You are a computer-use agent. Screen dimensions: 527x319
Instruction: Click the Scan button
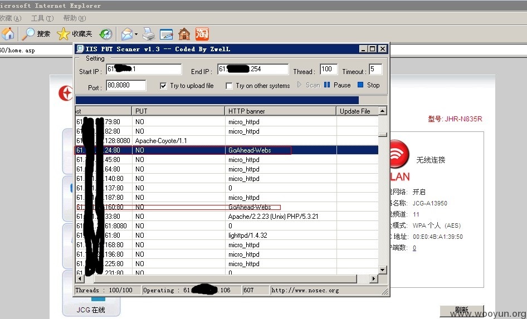coord(309,85)
